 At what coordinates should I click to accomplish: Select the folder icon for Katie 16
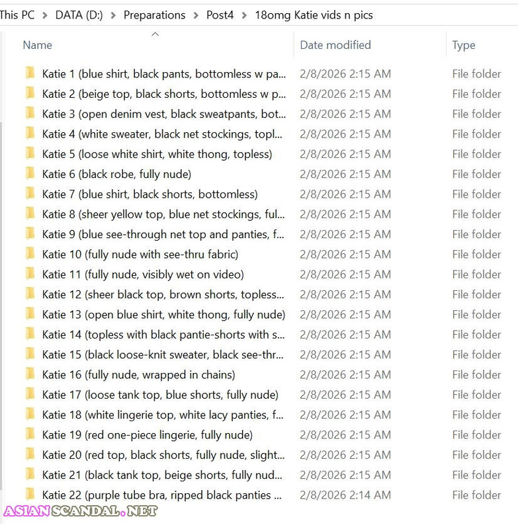pos(30,374)
